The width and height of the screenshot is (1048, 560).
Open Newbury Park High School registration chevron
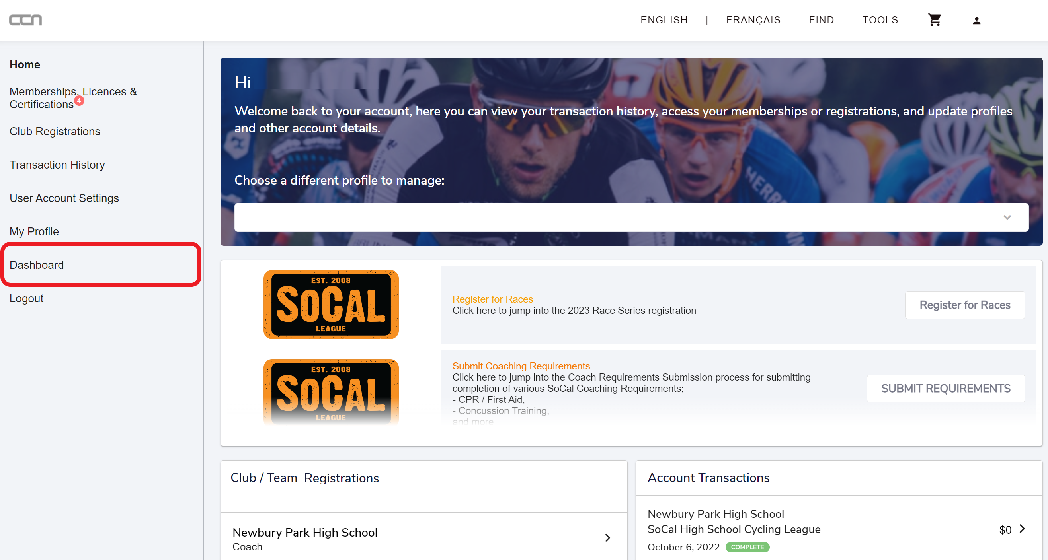point(607,538)
